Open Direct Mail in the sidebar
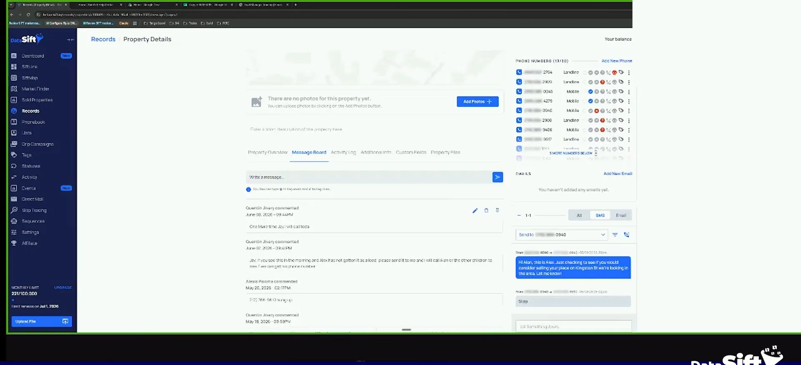The image size is (801, 365). coord(33,199)
